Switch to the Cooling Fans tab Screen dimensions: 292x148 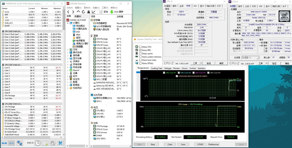157,68
